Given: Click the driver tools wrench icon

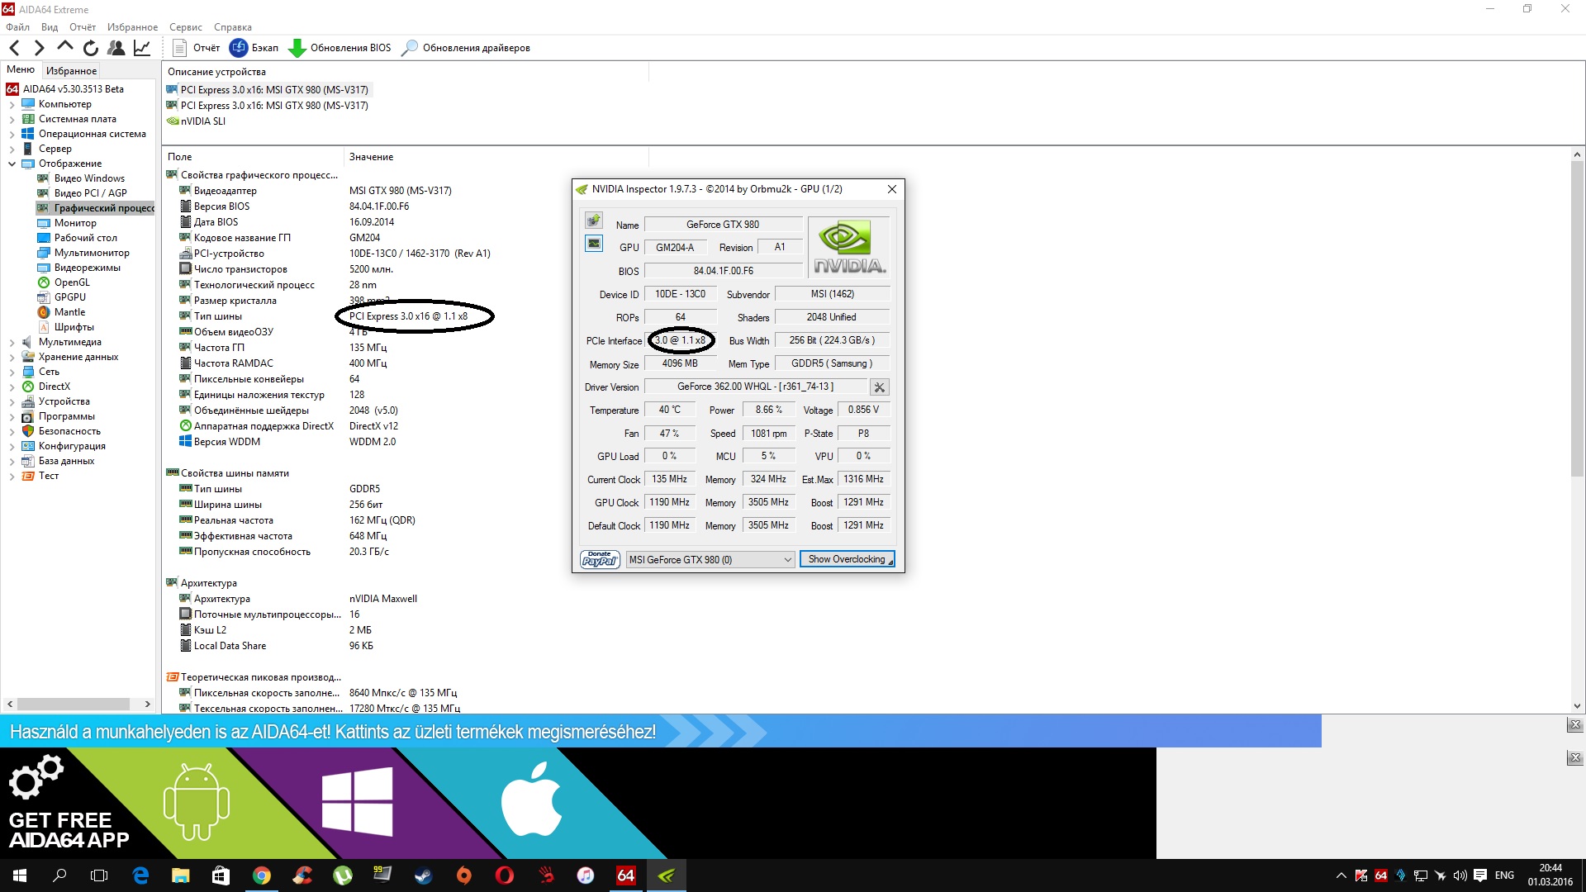Looking at the screenshot, I should pyautogui.click(x=880, y=387).
